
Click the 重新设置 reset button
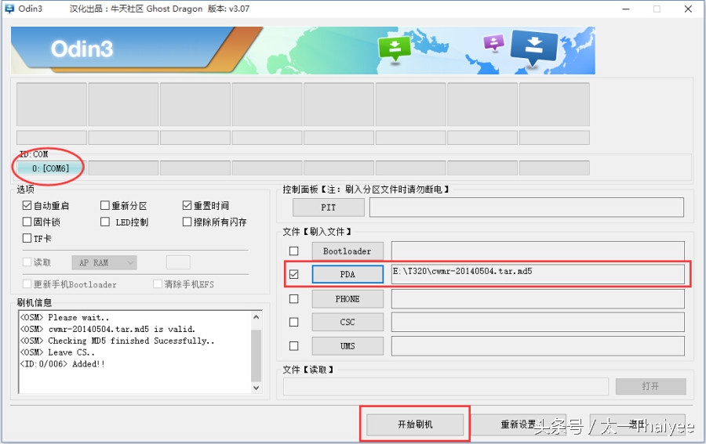(518, 424)
